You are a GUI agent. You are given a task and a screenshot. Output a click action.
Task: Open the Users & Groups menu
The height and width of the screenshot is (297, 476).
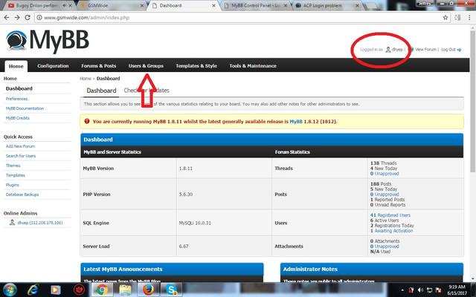pyautogui.click(x=146, y=66)
